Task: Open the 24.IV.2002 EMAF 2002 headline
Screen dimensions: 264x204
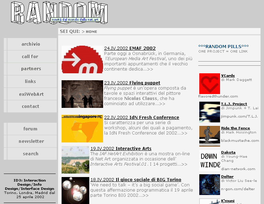Action: (130, 48)
